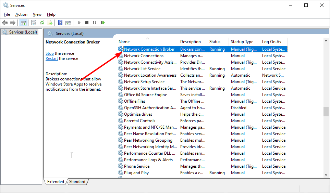Click the vertical scrollbar thumb

click(326, 112)
